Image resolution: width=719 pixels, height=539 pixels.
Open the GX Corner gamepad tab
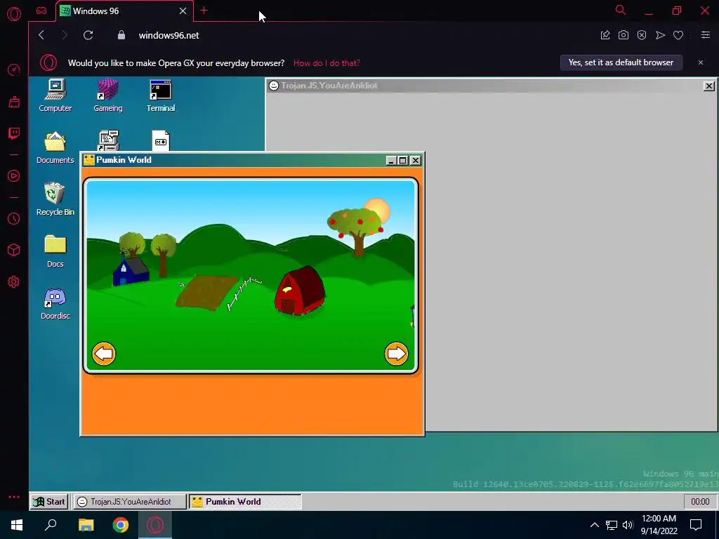[41, 11]
